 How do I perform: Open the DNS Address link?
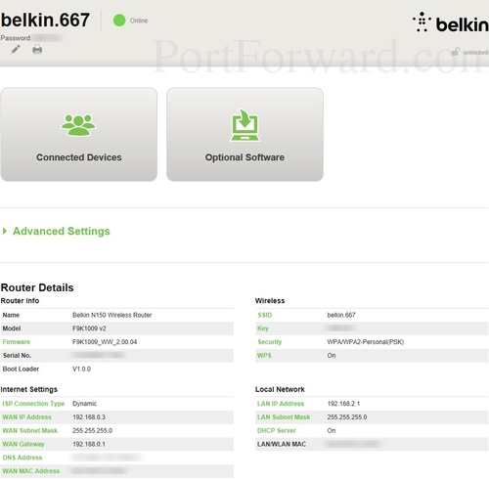point(22,458)
